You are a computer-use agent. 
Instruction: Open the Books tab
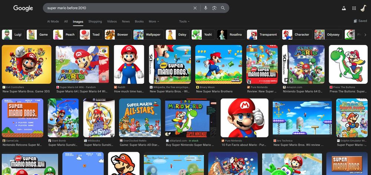tap(139, 21)
